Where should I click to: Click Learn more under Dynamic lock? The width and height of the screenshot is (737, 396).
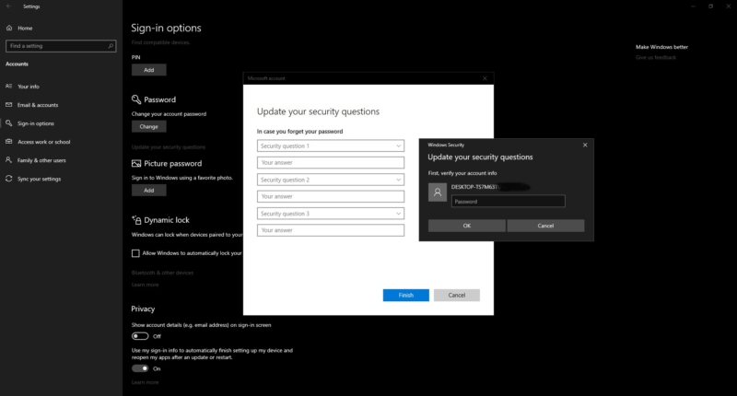[145, 285]
